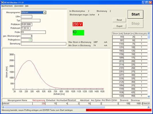Click the Prüfuhrzeit field showing 17:25:14
The width and height of the screenshot is (153, 114).
[x=26, y=28]
